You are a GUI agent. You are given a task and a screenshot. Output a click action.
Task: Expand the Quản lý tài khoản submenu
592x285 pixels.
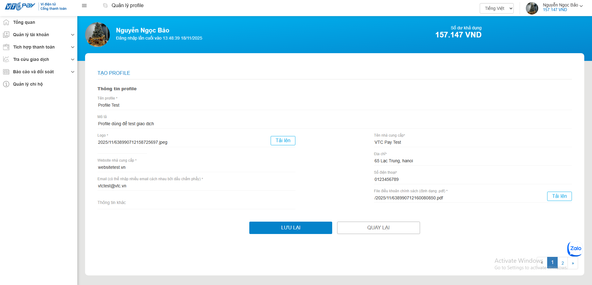click(x=73, y=35)
